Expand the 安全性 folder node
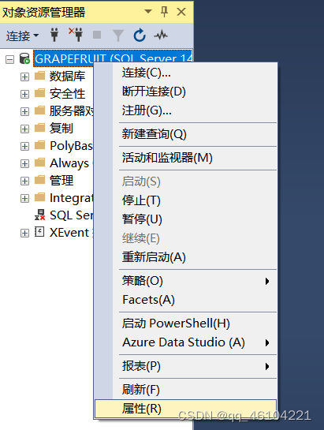The height and width of the screenshot is (430, 324). tap(24, 94)
